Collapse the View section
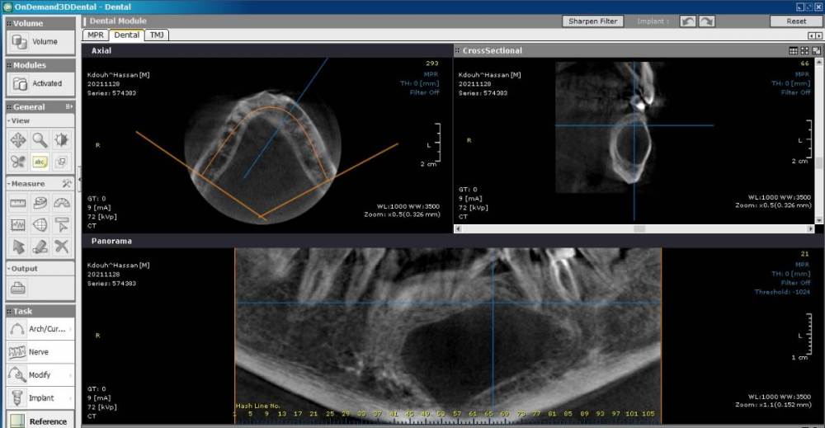 pyautogui.click(x=9, y=120)
